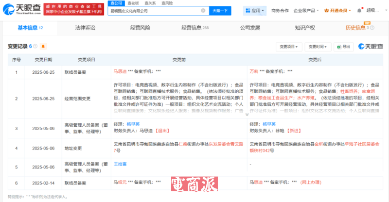This screenshot has height=202, width=389.
Task: Open the 商务合作 link
Action: pos(280,11)
